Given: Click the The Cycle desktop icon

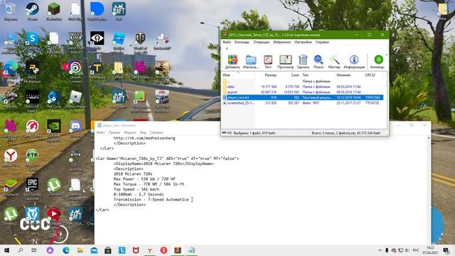Looking at the screenshot, I should point(54,100).
